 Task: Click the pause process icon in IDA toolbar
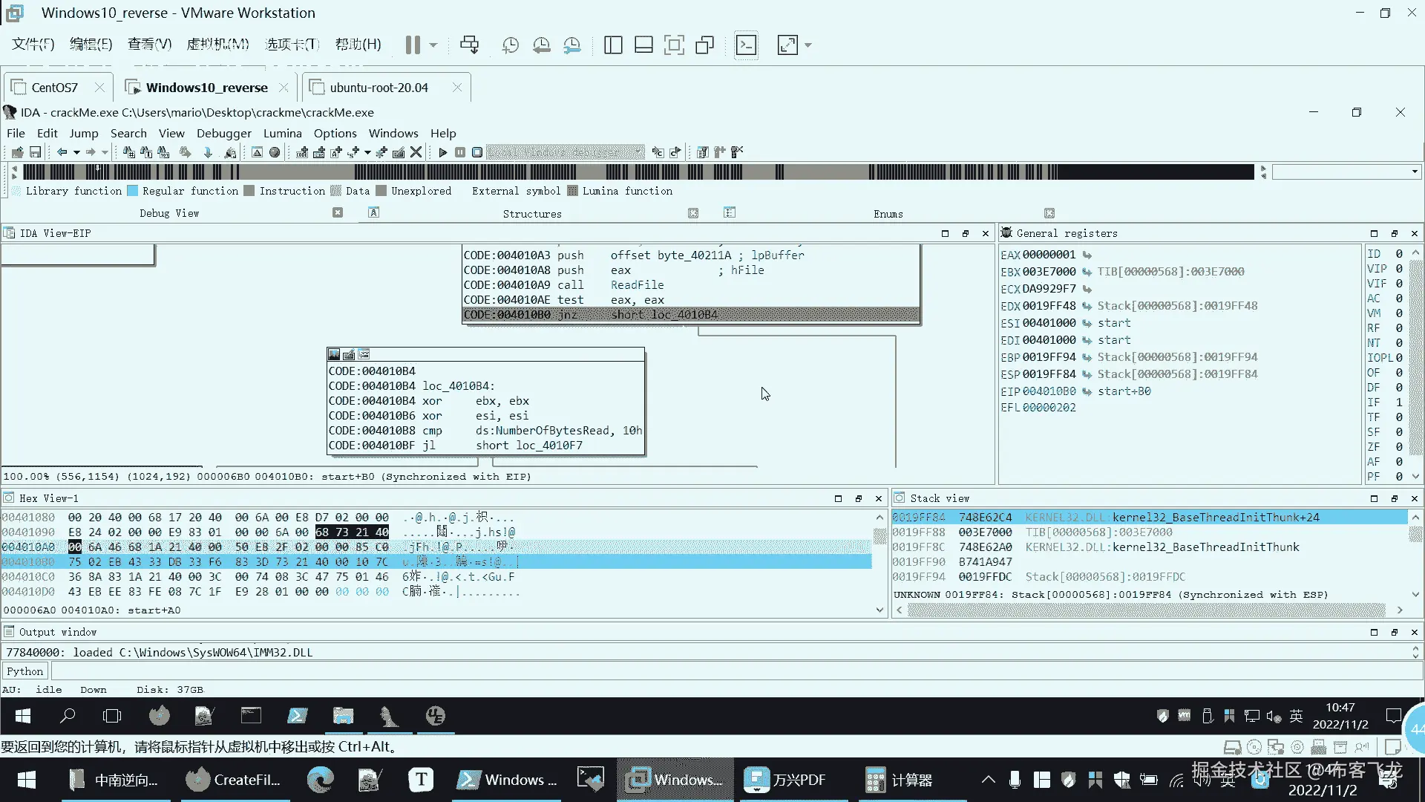pos(460,152)
